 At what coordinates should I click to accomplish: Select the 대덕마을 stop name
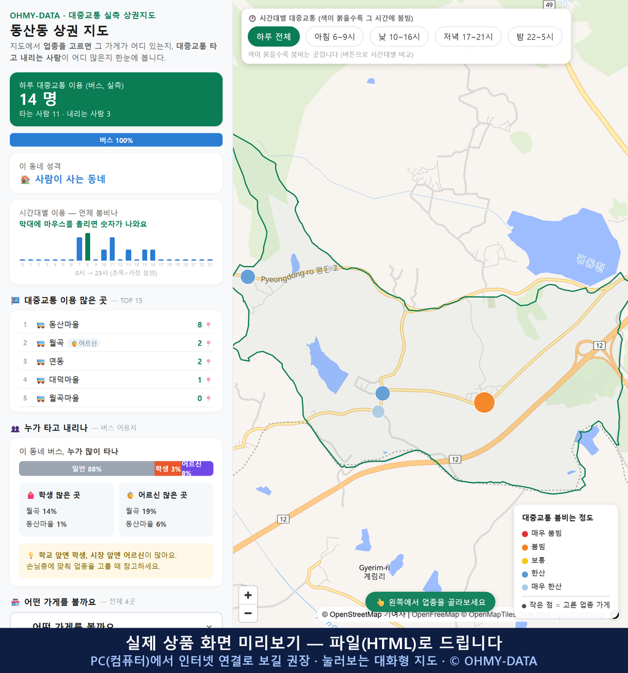(x=64, y=380)
